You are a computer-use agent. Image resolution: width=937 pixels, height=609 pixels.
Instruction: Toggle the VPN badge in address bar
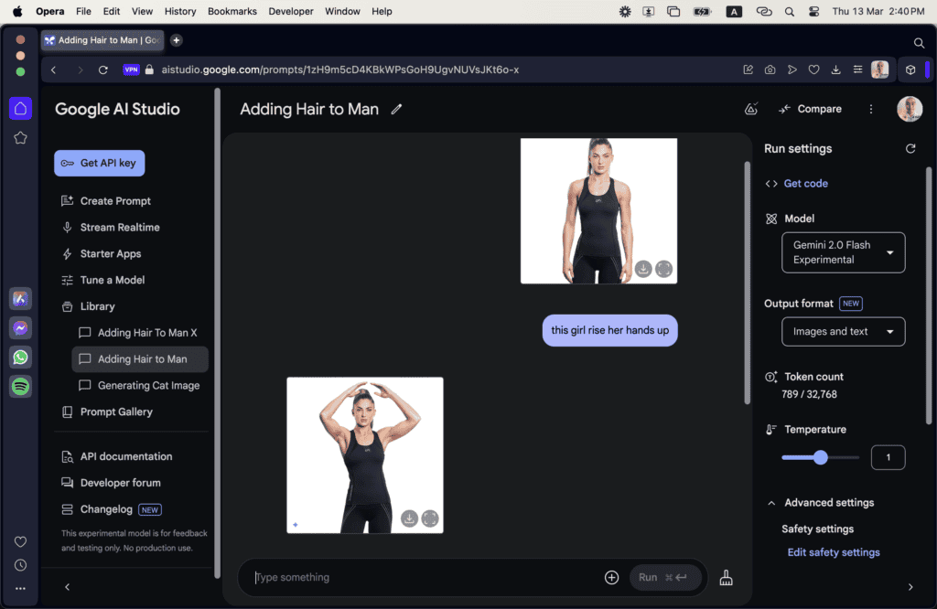pos(131,69)
